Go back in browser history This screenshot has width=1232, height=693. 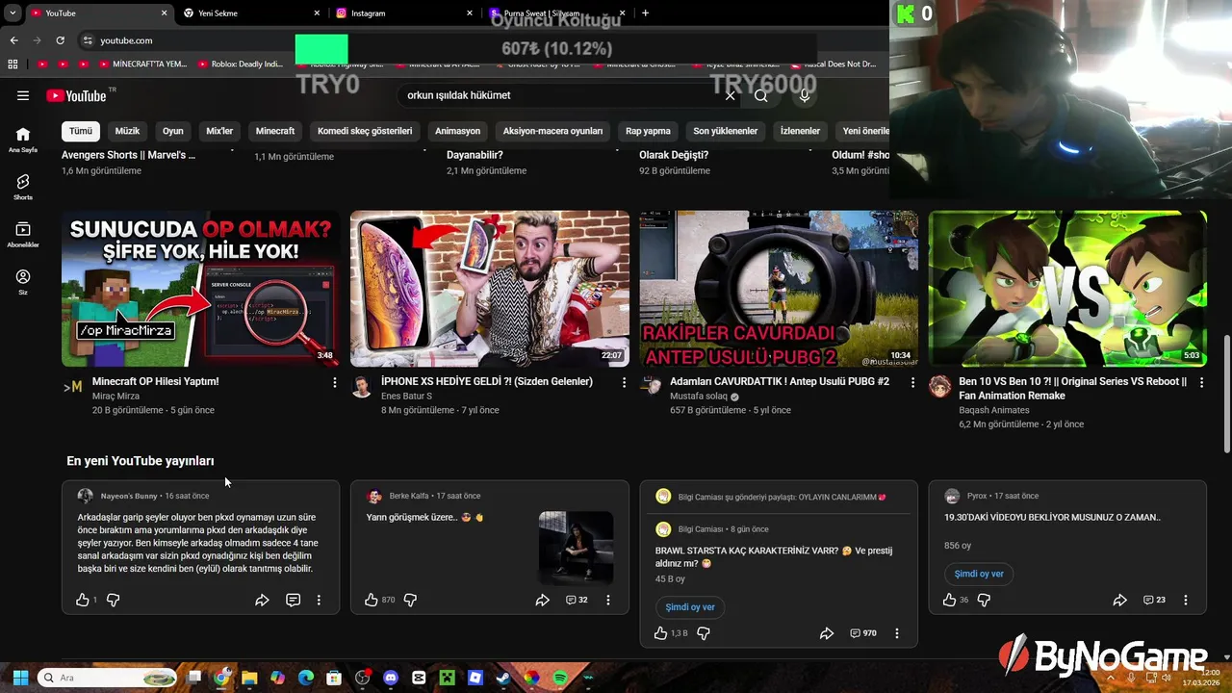coord(13,40)
